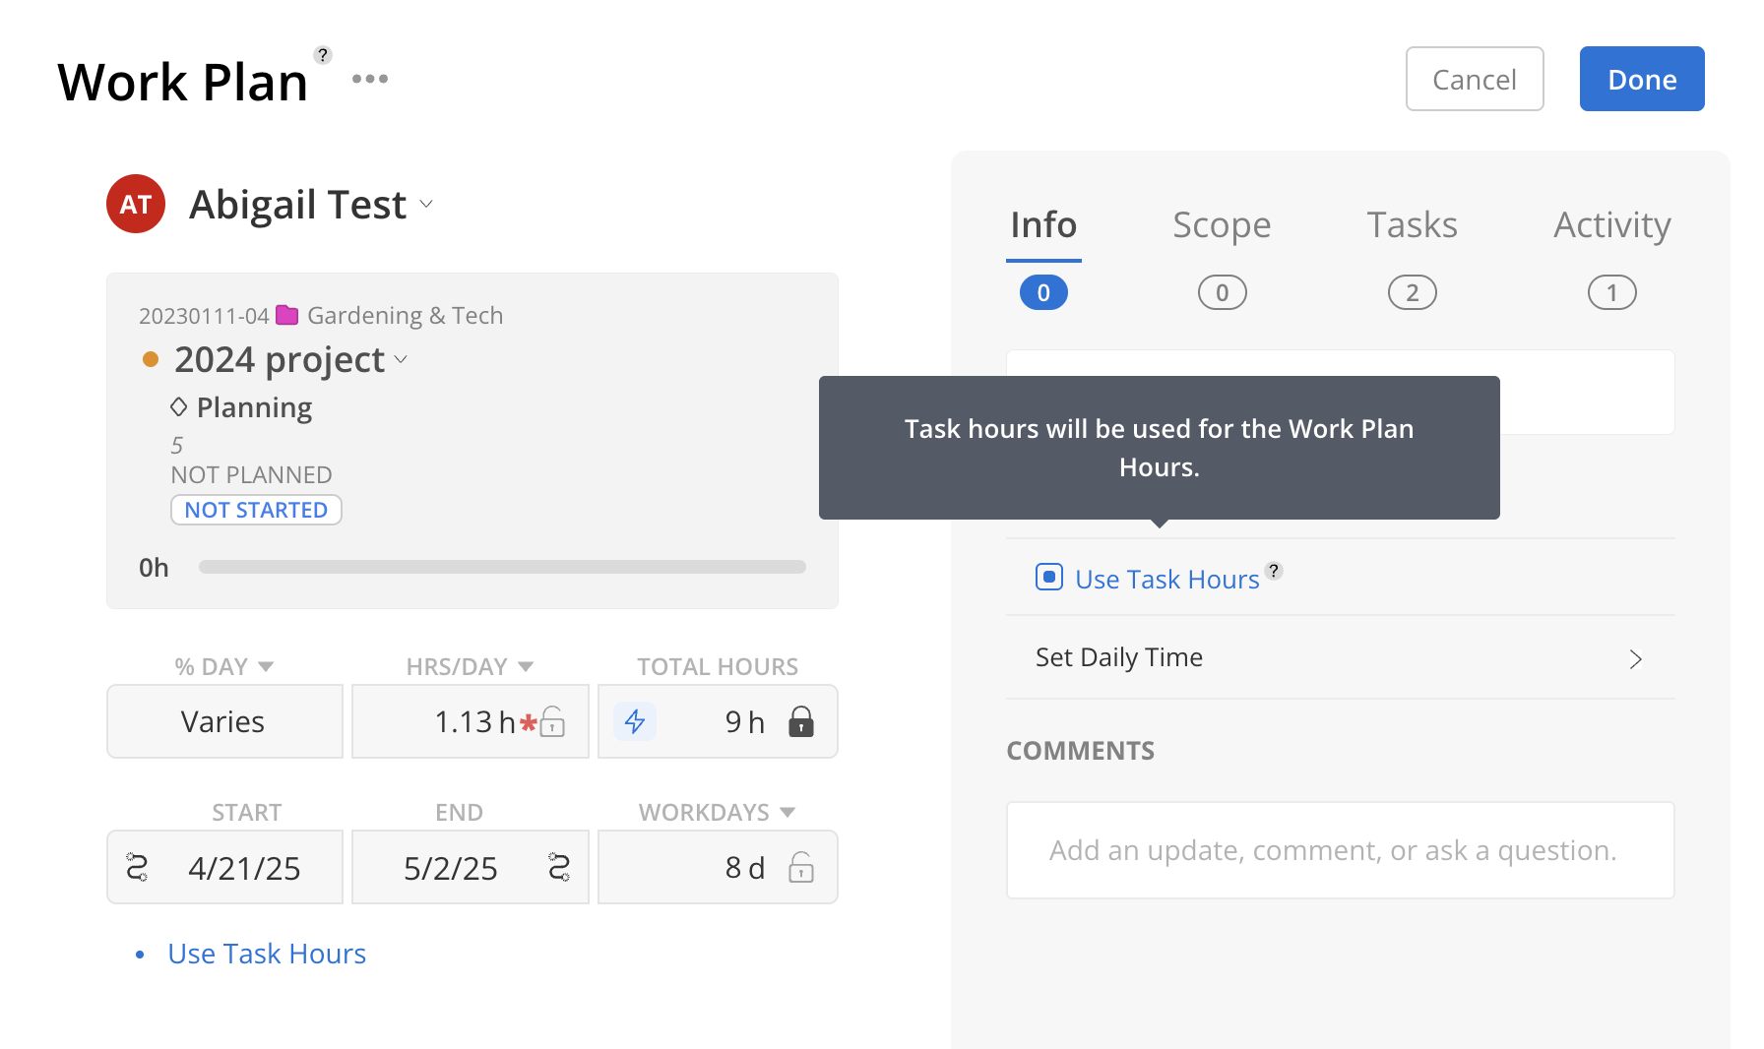The image size is (1764, 1049).
Task: Open the HRS/DAY column dropdown
Action: coord(526,667)
